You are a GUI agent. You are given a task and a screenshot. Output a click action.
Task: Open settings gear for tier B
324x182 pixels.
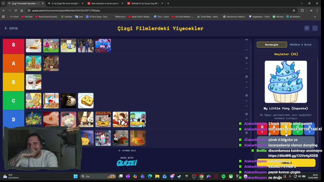247,77
